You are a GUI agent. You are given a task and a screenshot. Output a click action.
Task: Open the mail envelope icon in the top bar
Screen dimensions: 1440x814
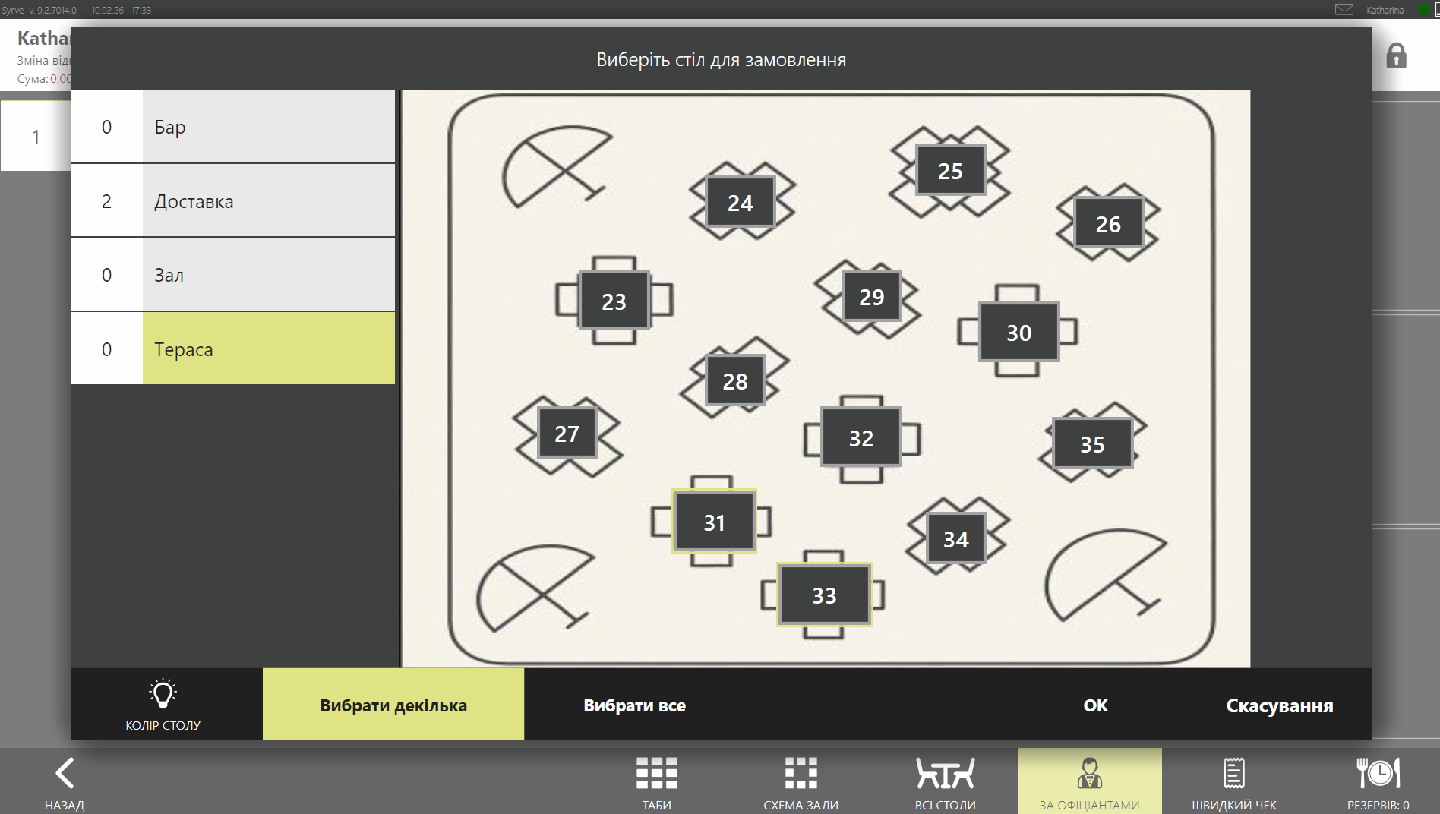point(1344,10)
